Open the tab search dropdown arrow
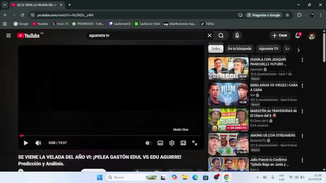The height and width of the screenshot is (183, 326). [5, 5]
